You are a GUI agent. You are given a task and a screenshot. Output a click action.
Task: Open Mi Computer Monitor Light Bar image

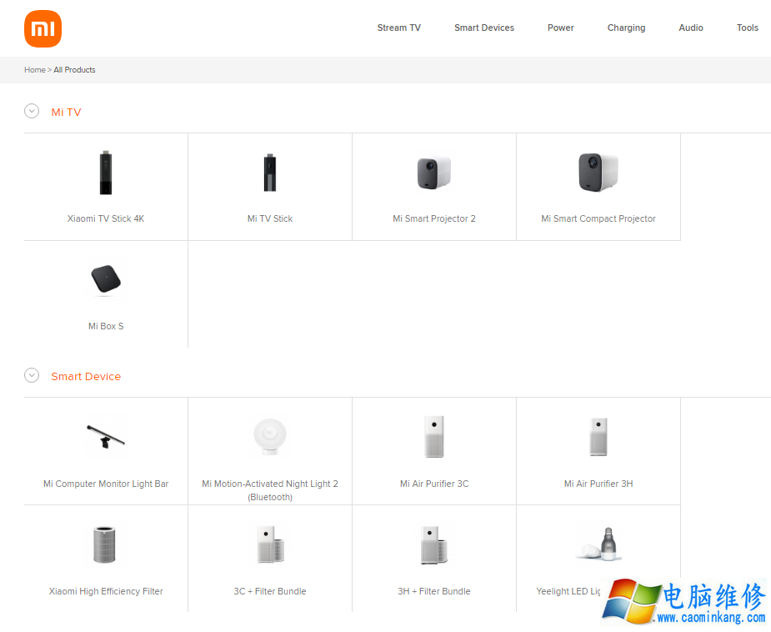[106, 437]
